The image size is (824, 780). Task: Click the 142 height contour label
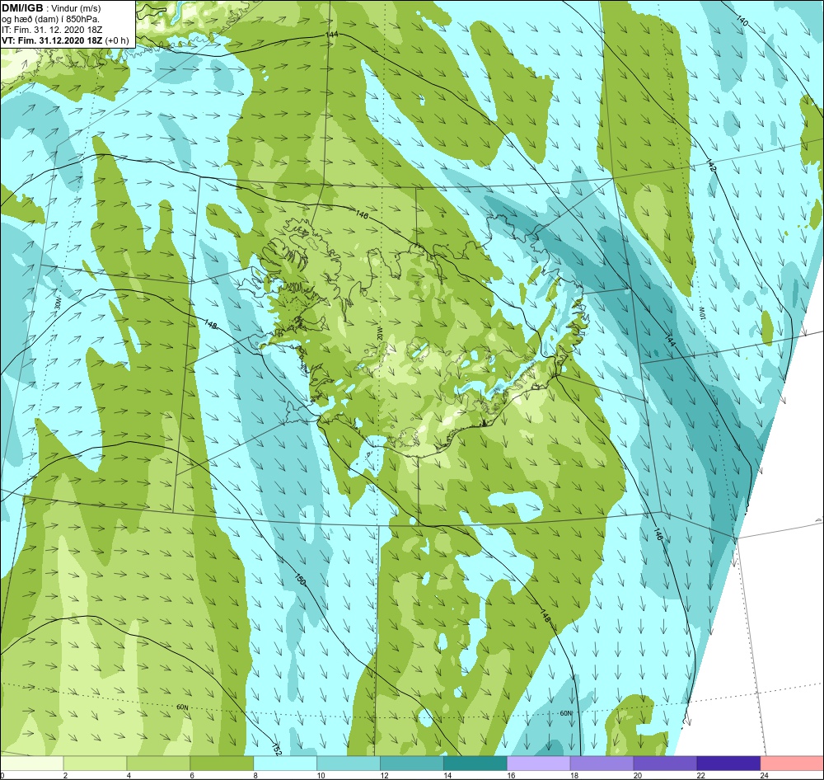coord(711,165)
